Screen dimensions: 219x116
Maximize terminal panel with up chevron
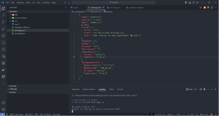(212, 89)
